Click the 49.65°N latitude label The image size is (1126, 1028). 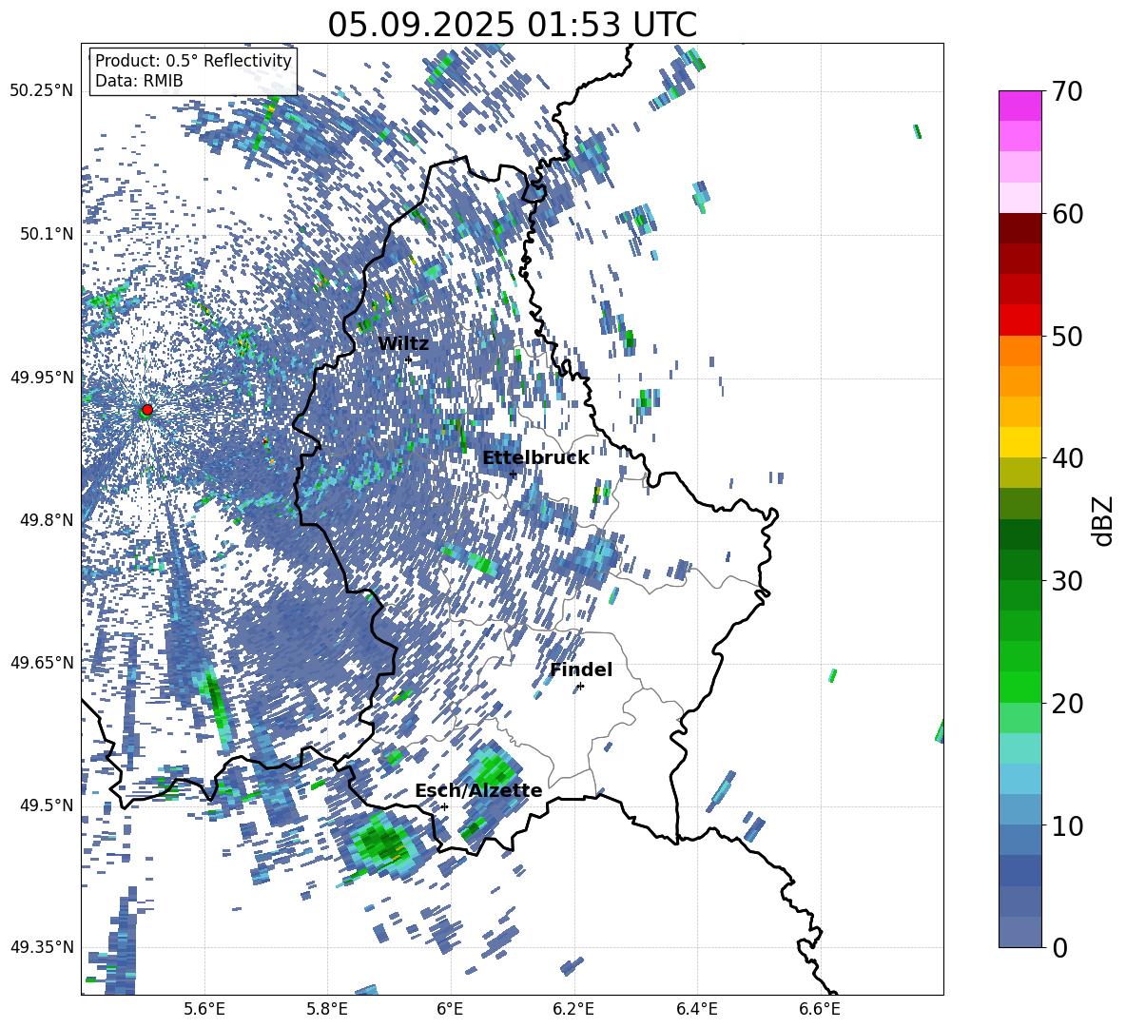[42, 662]
